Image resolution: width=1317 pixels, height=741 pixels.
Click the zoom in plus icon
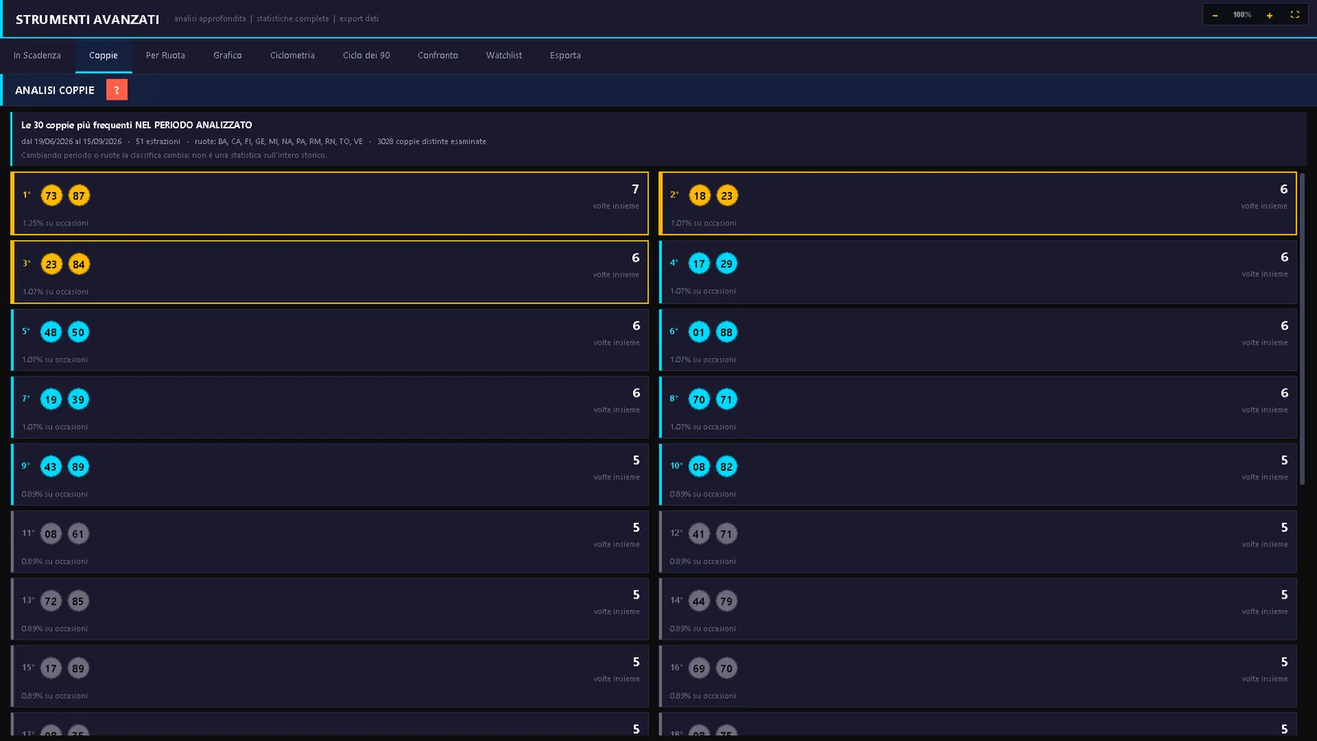point(1269,15)
